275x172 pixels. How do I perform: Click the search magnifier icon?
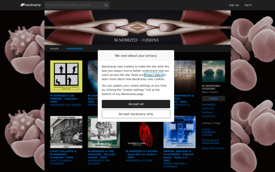[x=106, y=5]
